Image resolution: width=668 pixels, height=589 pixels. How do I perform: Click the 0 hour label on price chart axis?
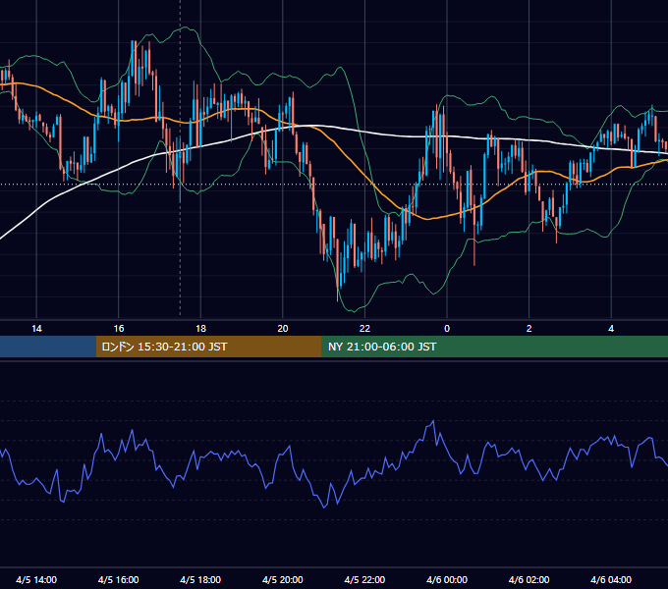[447, 329]
